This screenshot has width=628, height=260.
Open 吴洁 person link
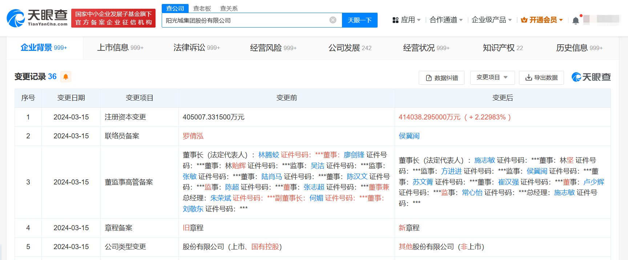pyautogui.click(x=317, y=166)
